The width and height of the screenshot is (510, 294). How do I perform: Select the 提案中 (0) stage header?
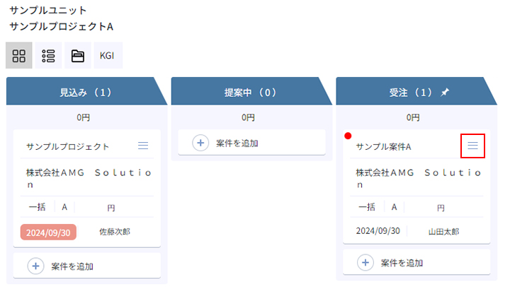pos(251,93)
